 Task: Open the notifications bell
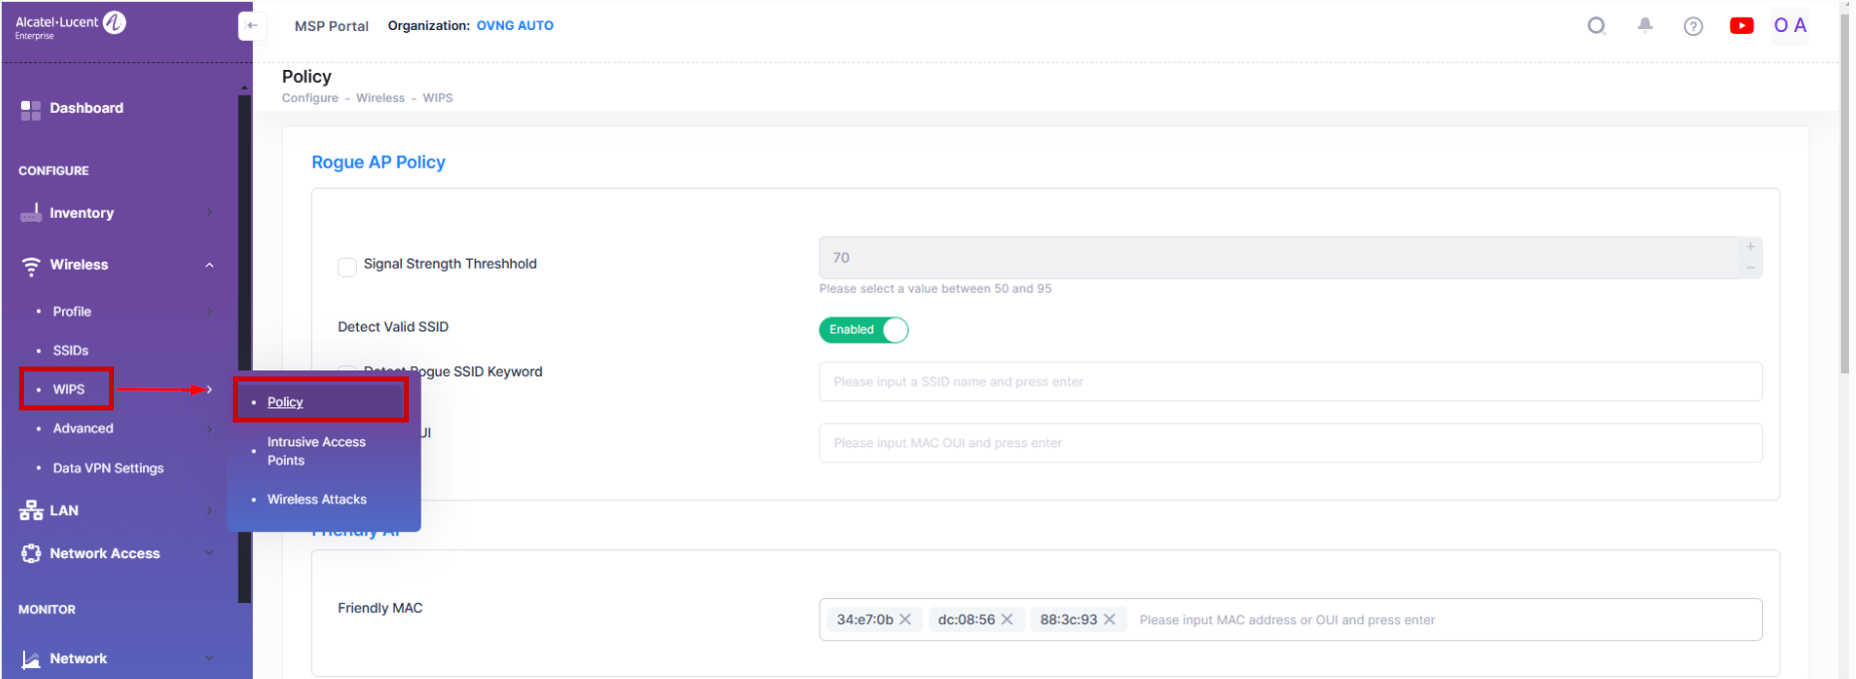[1644, 26]
